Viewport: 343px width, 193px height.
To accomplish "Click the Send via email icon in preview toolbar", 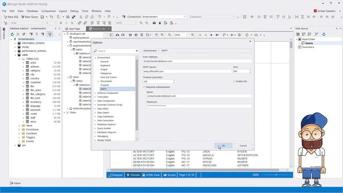I will [x=256, y=35].
